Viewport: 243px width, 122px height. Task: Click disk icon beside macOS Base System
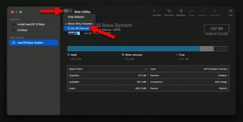click(x=14, y=43)
